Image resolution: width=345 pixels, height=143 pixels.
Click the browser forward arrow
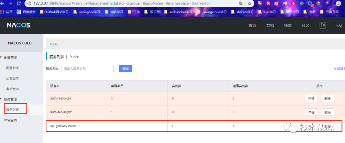[10, 3]
